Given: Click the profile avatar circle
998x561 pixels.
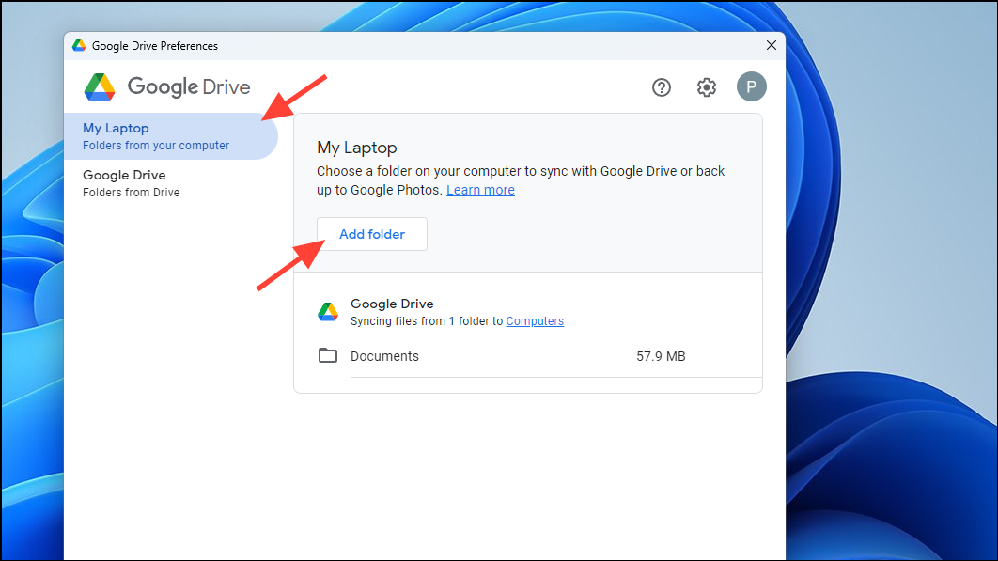Looking at the screenshot, I should click(x=751, y=86).
